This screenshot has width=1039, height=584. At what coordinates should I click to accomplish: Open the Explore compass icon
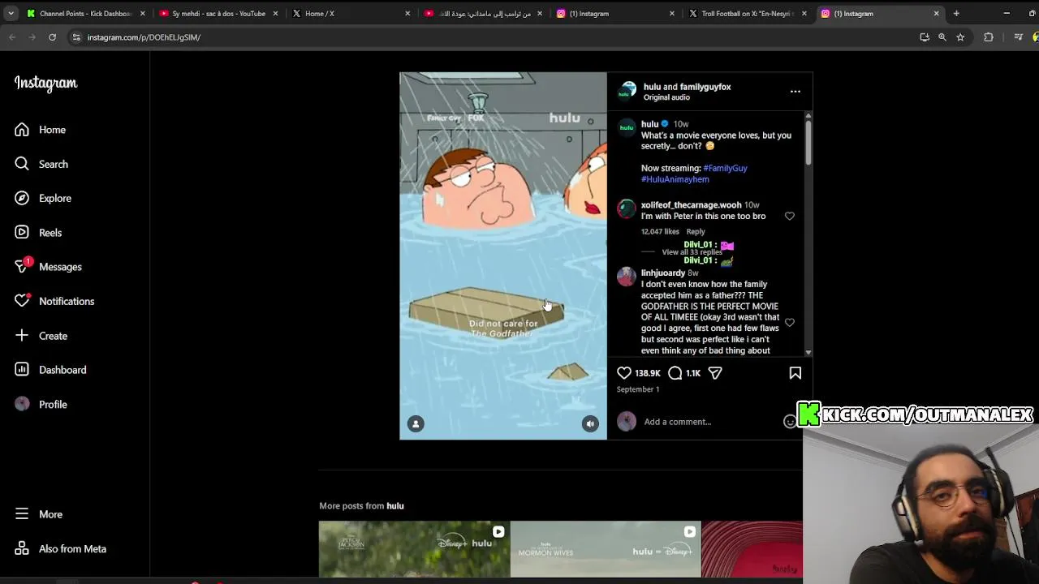tap(22, 198)
